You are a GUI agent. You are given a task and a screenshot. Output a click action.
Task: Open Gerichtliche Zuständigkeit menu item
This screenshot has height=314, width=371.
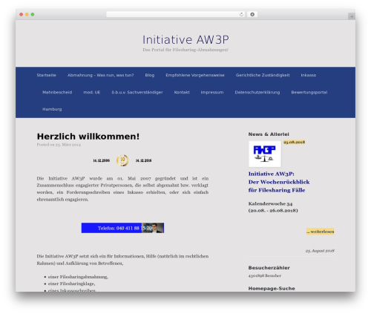click(263, 75)
